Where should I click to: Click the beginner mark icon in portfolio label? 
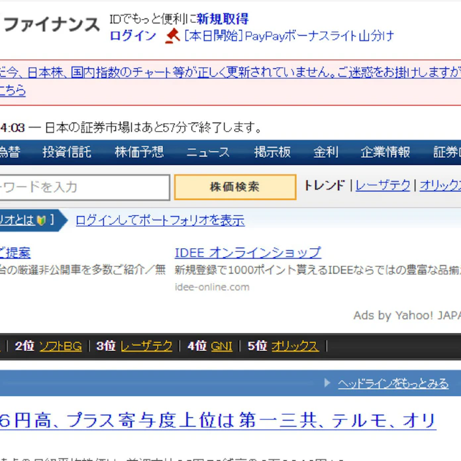point(41,220)
